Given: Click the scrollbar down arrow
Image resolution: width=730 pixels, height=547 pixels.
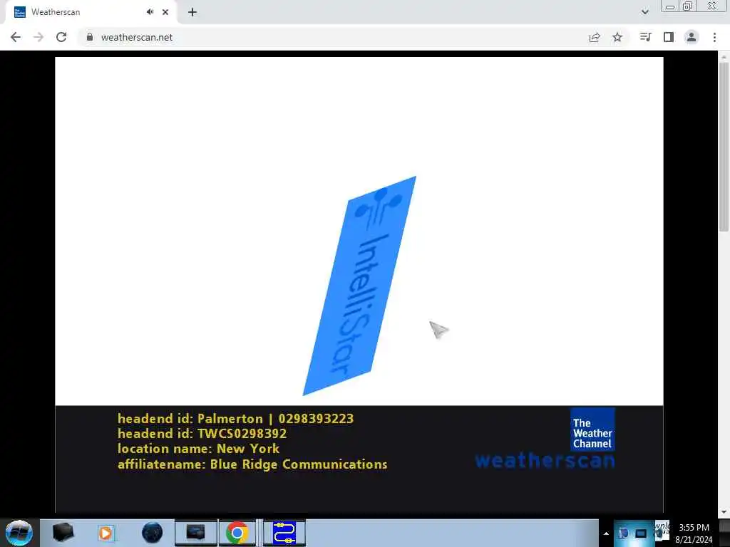Looking at the screenshot, I should pos(724,513).
